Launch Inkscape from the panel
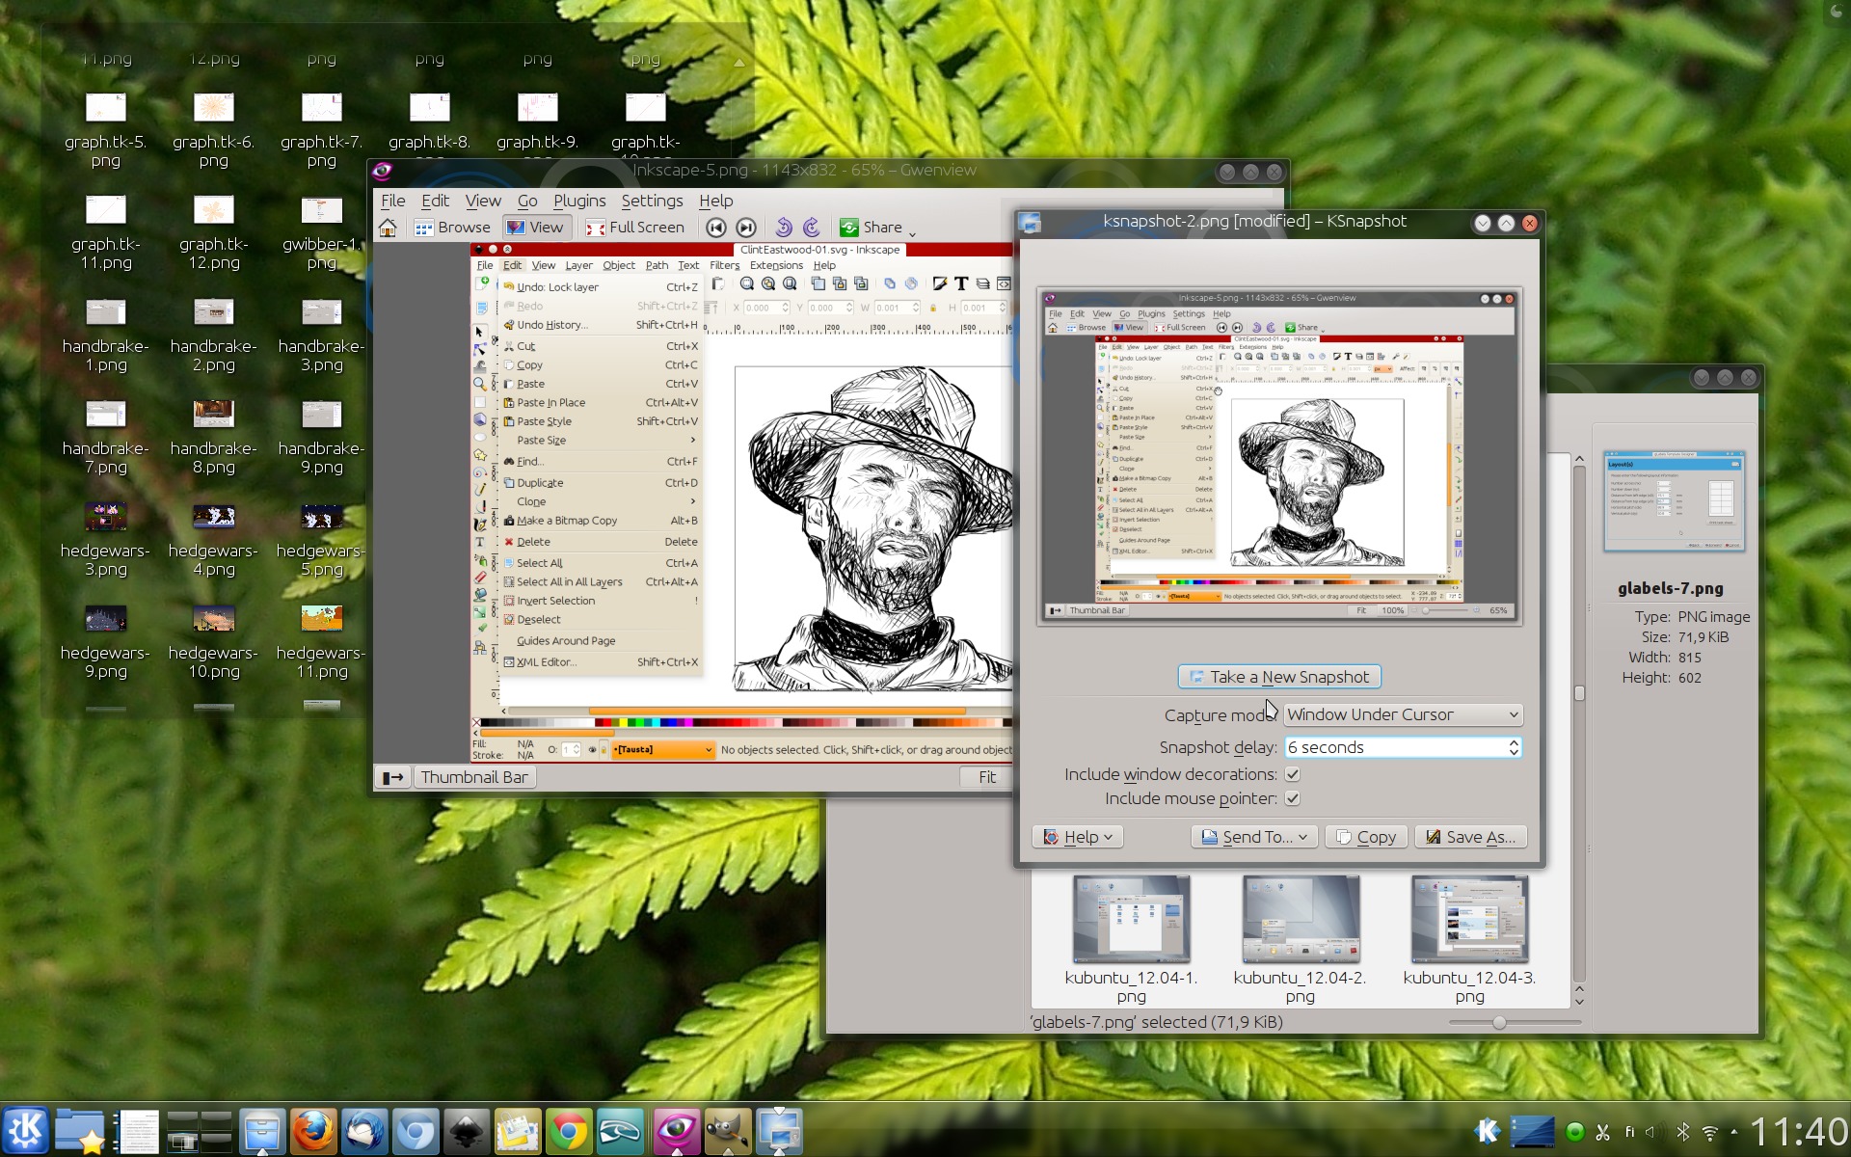 tap(467, 1131)
